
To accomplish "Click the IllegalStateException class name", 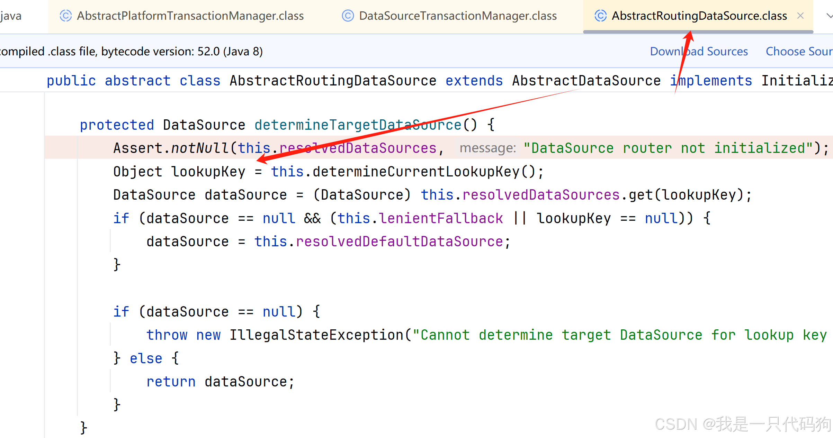I will (316, 335).
